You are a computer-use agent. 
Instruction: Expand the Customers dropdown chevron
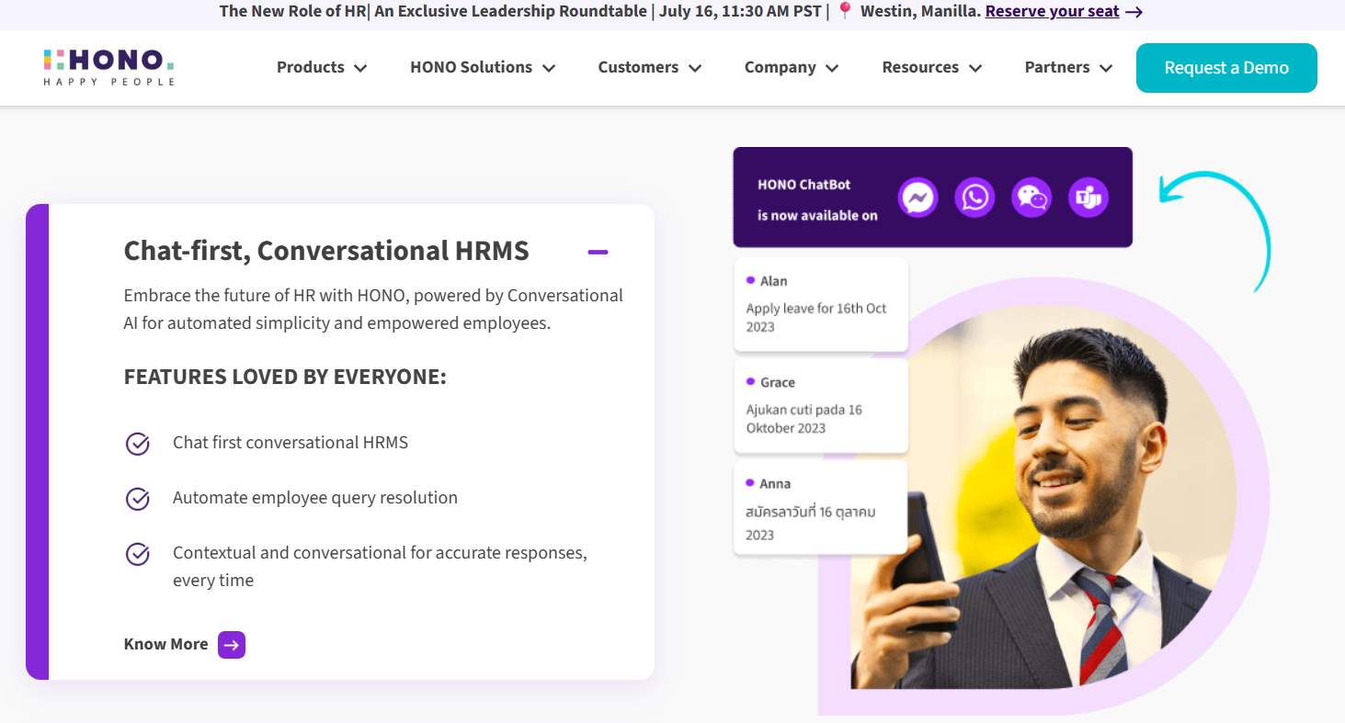(695, 68)
